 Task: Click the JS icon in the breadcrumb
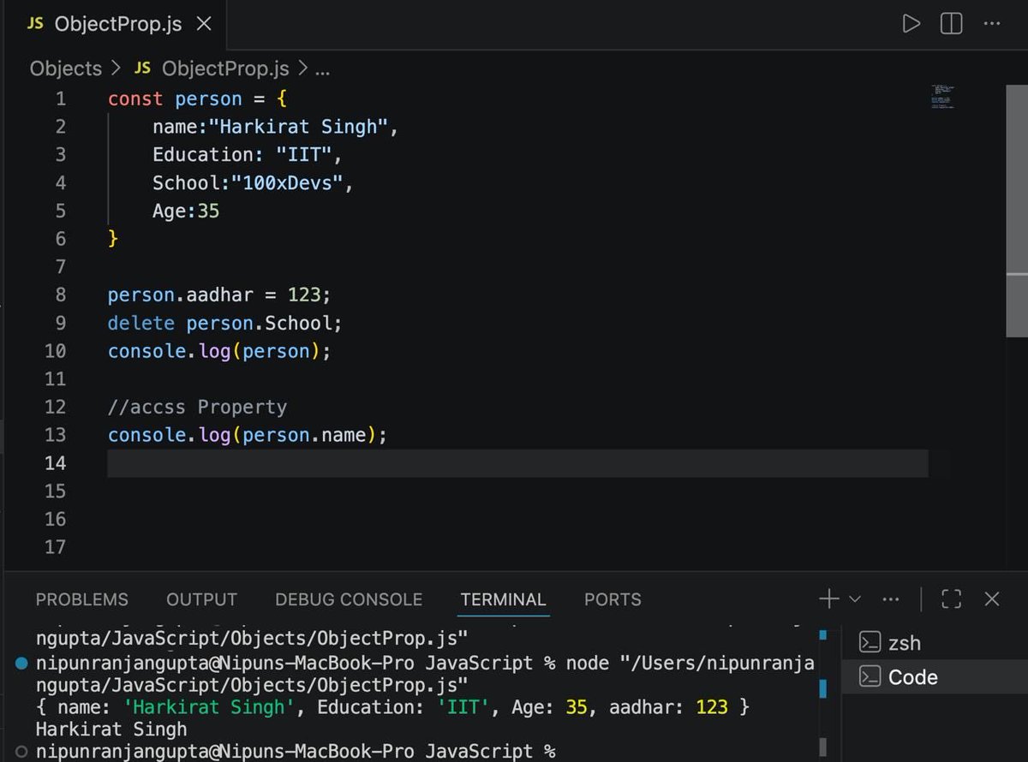[142, 68]
